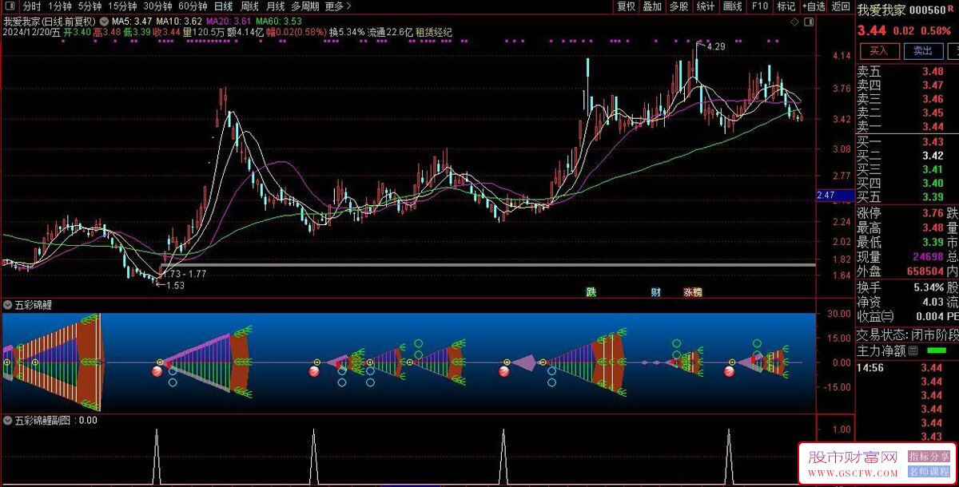
Task: Click the 租赁经纪 sector link
Action: (432, 33)
